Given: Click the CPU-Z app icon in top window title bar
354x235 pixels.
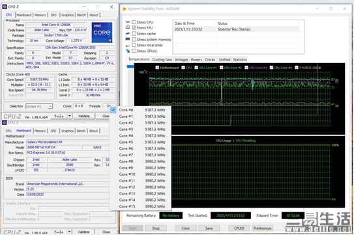Looking at the screenshot, I should coord(5,7).
